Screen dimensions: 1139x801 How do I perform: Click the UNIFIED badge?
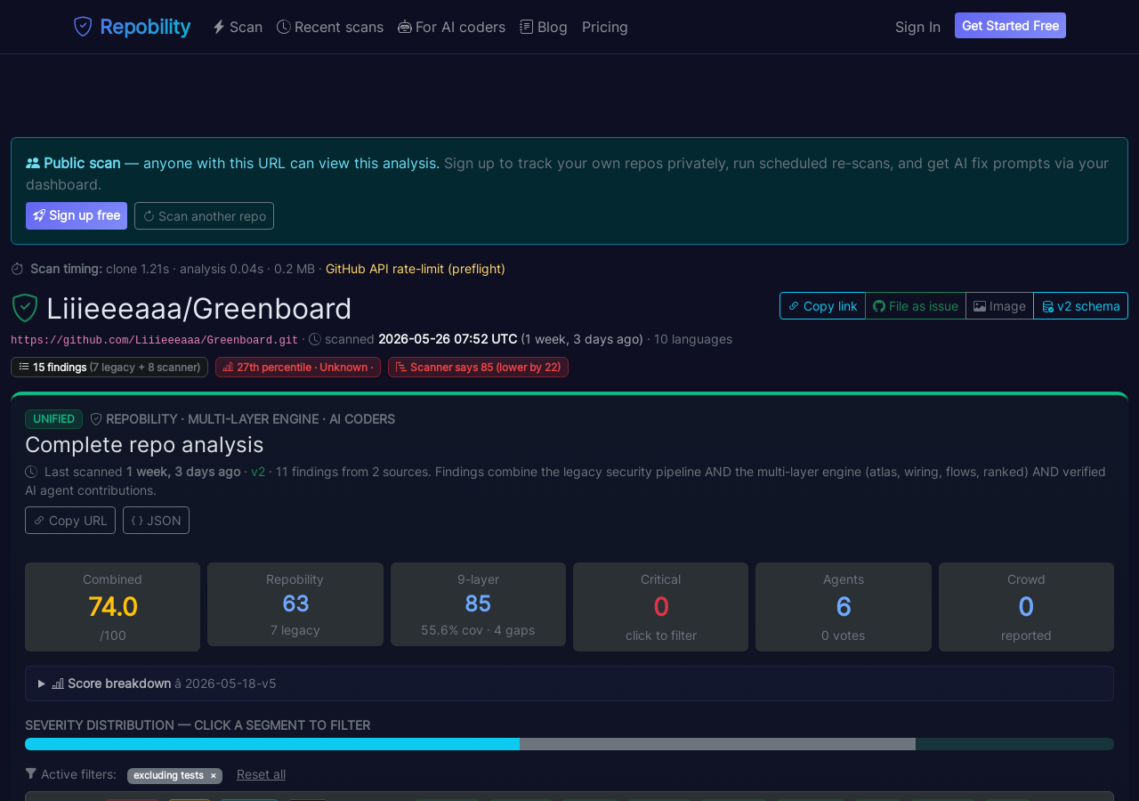click(x=53, y=419)
